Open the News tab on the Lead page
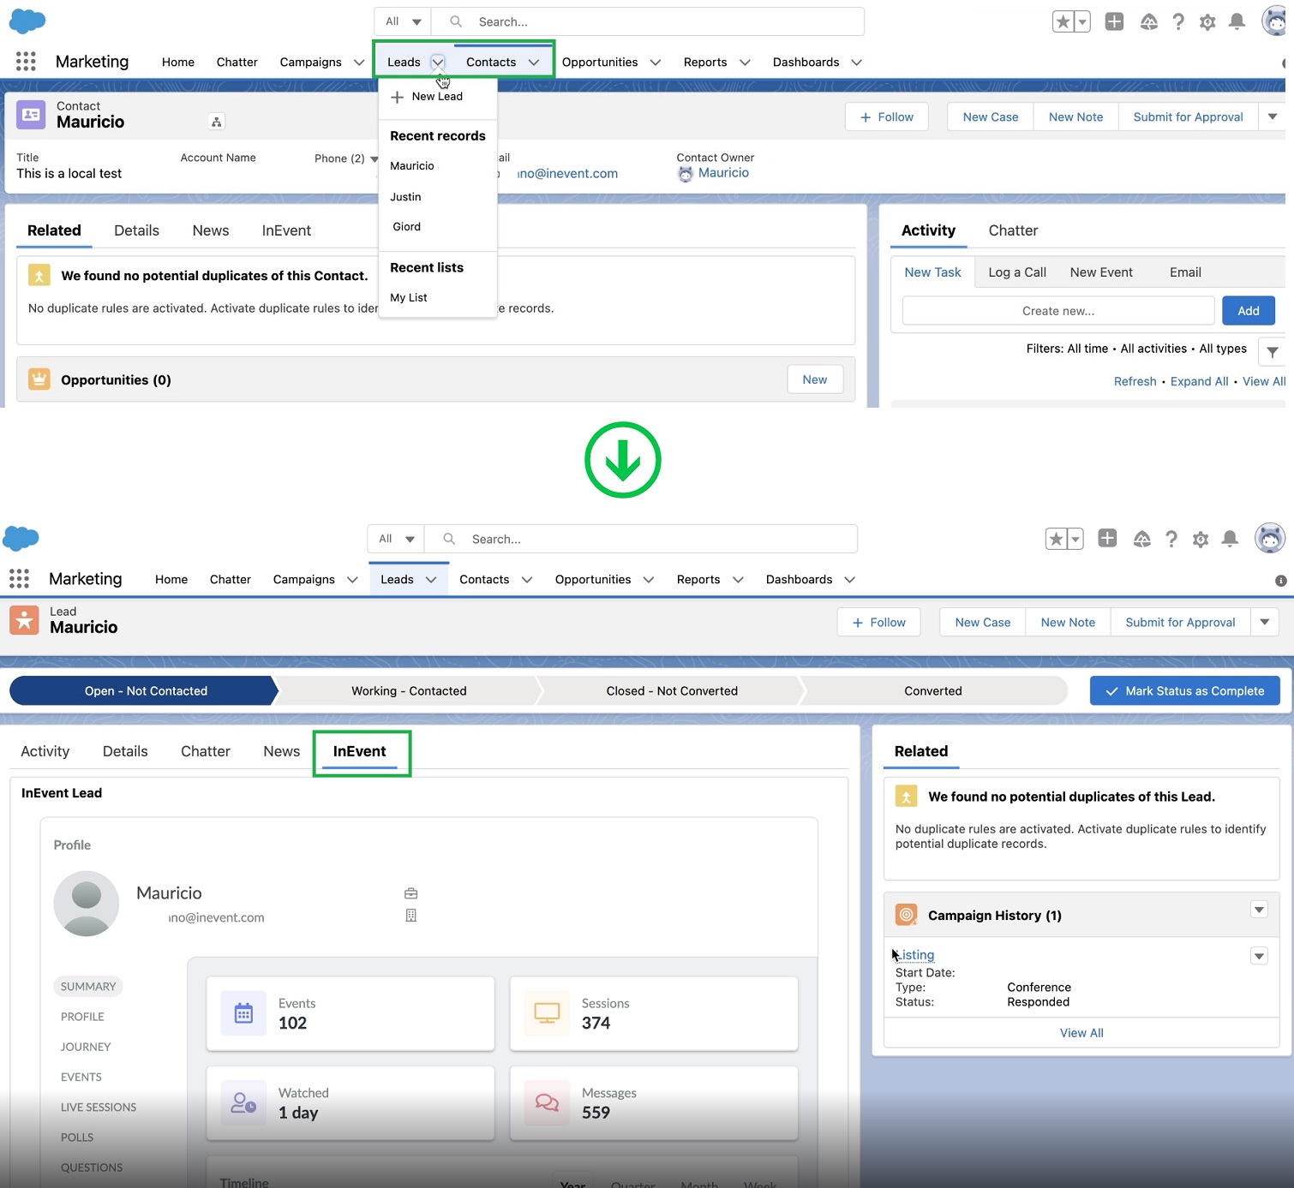The height and width of the screenshot is (1188, 1294). point(281,751)
